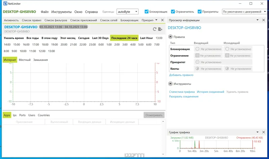Collapse the Инструменты section chevron
This screenshot has height=159, width=269.
coord(170,84)
